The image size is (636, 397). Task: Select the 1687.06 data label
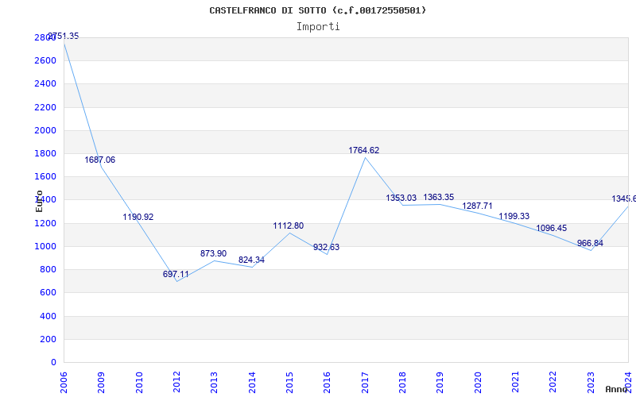100,160
